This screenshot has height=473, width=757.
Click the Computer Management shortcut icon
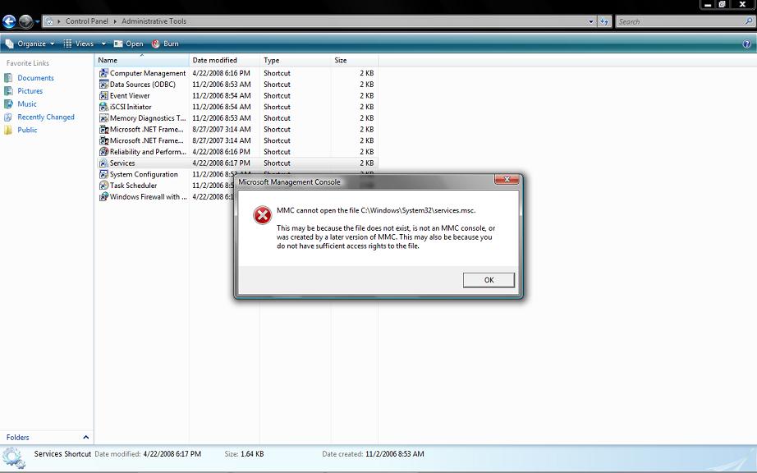[x=103, y=73]
